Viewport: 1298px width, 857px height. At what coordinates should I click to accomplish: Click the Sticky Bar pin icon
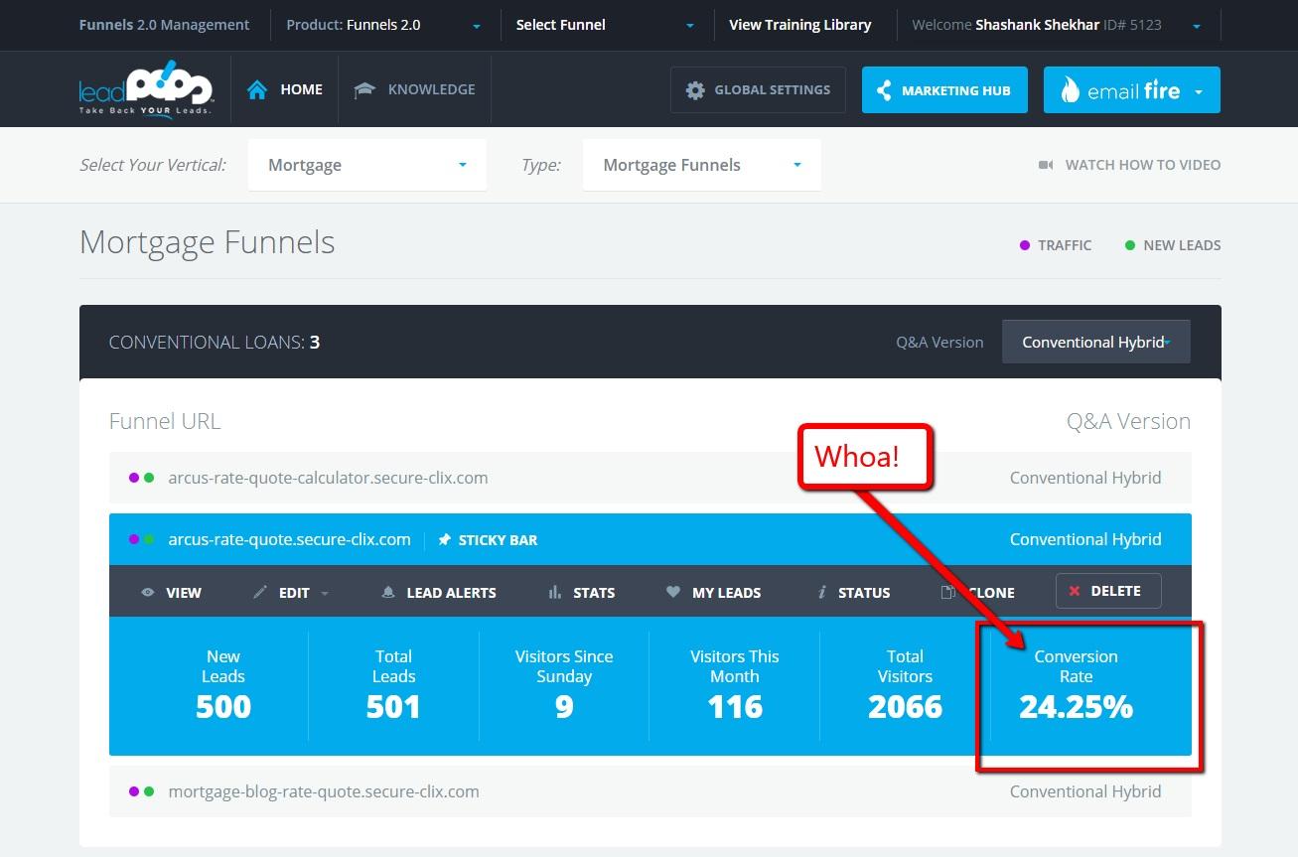[x=444, y=540]
